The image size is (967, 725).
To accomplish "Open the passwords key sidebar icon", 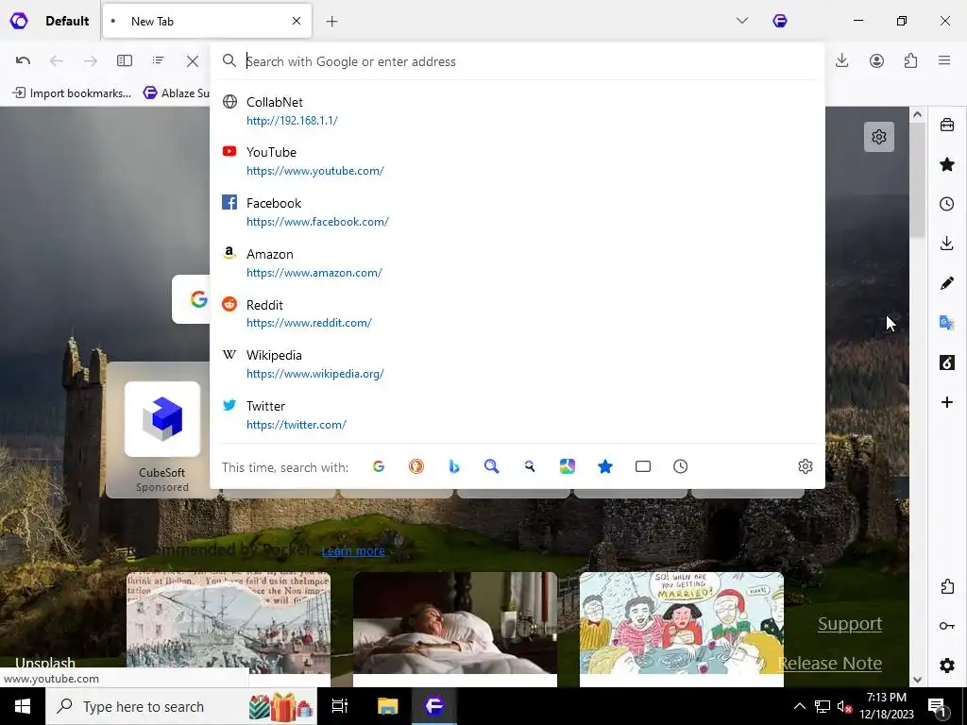I will pos(946,626).
